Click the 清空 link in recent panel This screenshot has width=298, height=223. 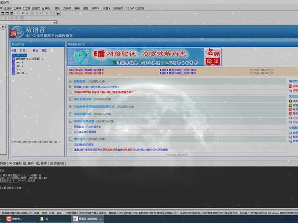(x=44, y=51)
